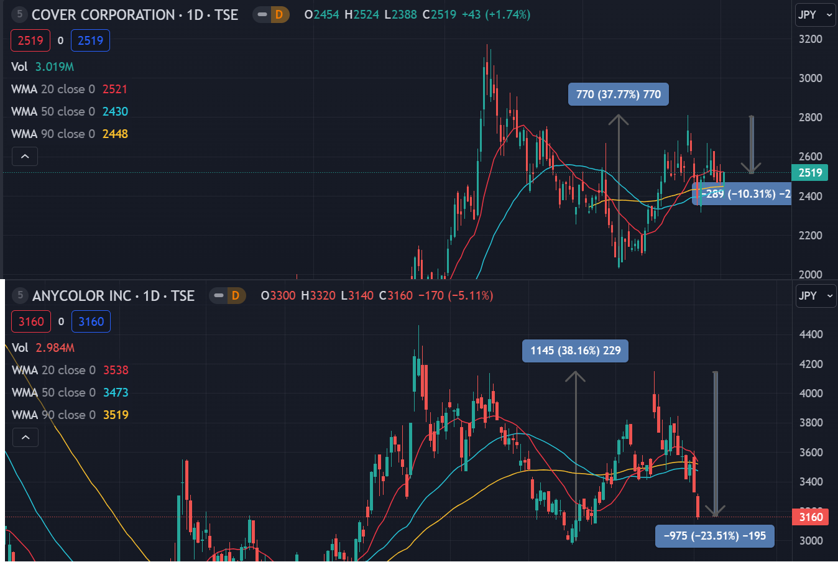The height and width of the screenshot is (562, 838).
Task: Open the JPY currency dropdown on ANYCOLOR chart
Action: click(816, 296)
